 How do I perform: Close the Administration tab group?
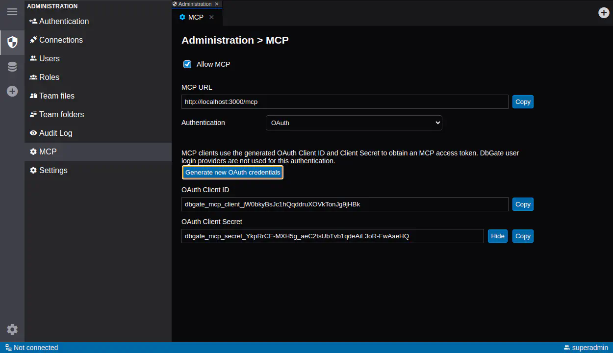(x=217, y=4)
